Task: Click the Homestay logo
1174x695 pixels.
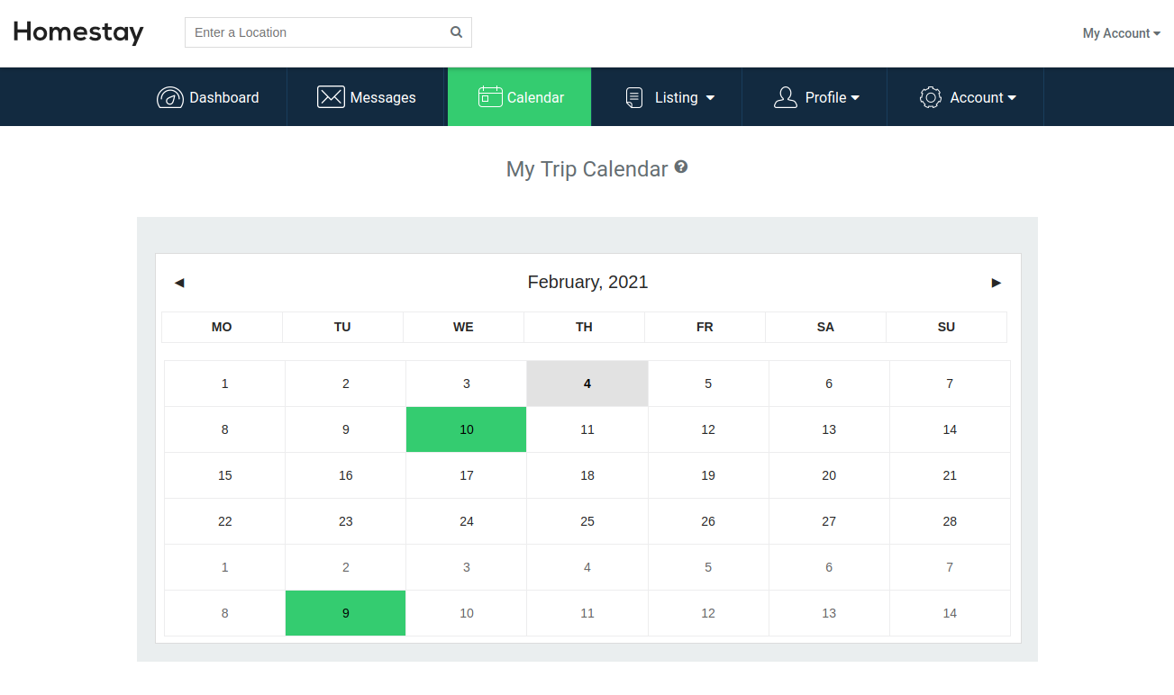Action: click(77, 32)
